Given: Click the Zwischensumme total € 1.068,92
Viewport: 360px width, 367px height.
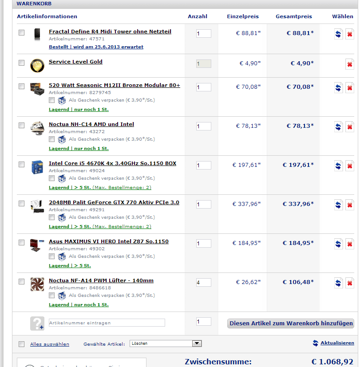Looking at the screenshot, I should pos(332,362).
